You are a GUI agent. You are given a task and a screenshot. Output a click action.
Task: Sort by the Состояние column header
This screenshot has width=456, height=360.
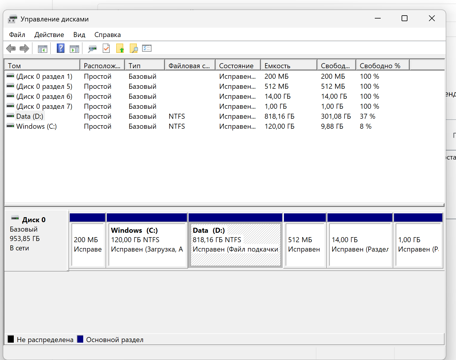point(238,66)
